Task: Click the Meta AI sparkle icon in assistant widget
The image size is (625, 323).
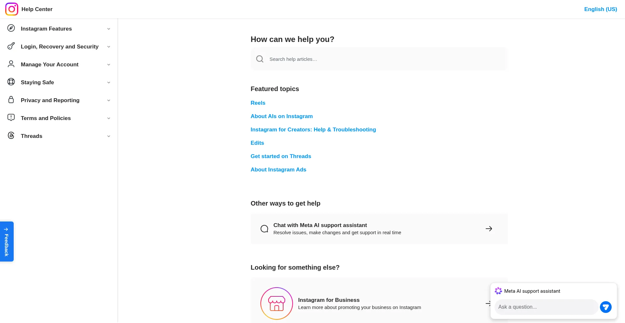Action: pyautogui.click(x=498, y=291)
